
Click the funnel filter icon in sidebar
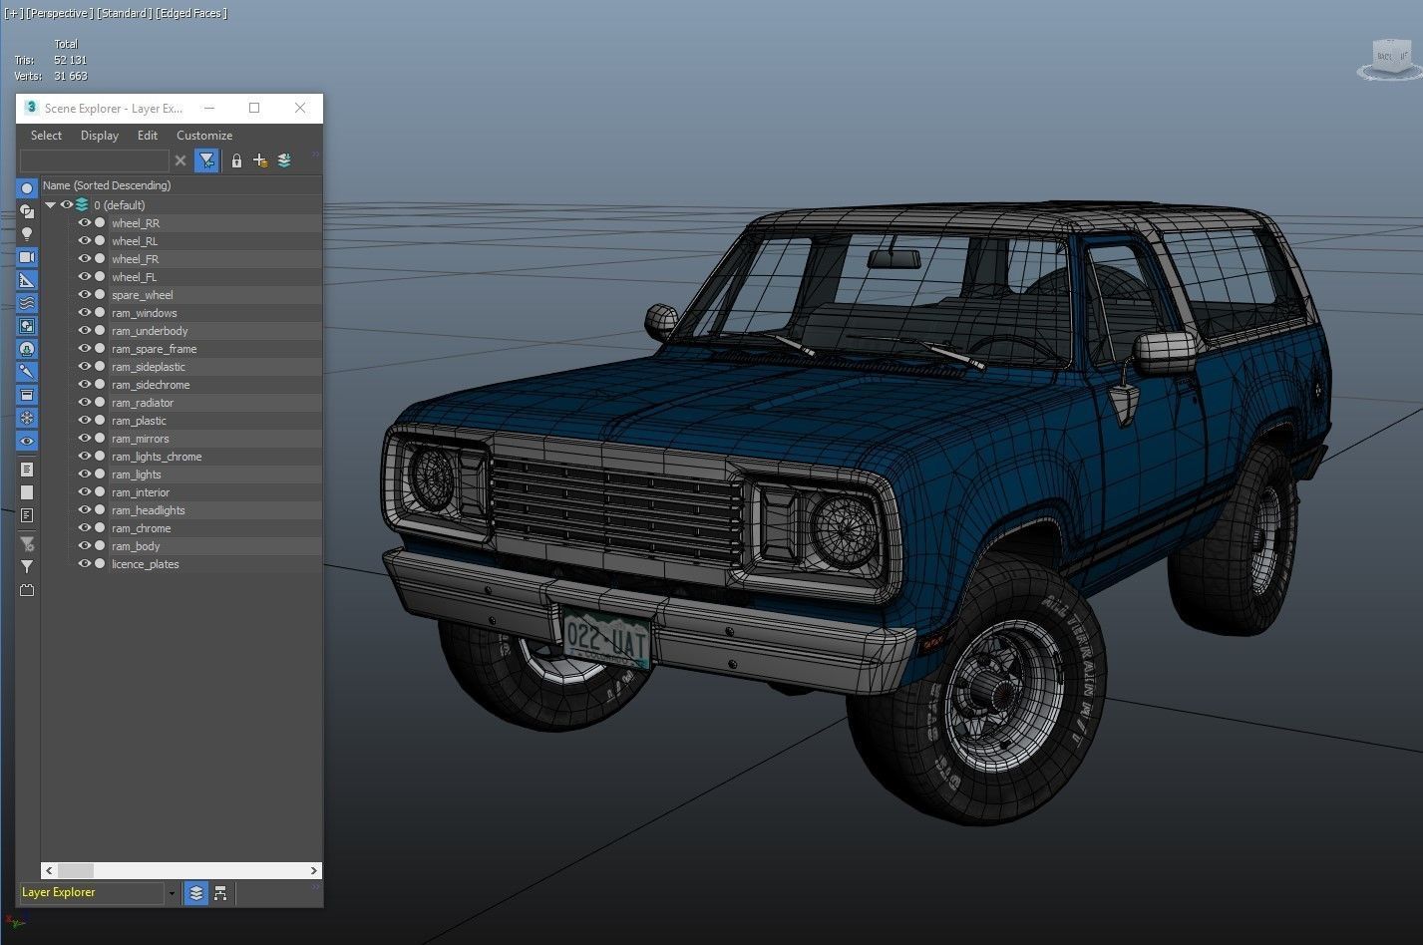[x=27, y=567]
